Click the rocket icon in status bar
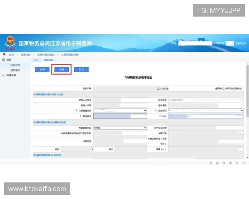Screen dimensions: 249x199 (210, 163)
